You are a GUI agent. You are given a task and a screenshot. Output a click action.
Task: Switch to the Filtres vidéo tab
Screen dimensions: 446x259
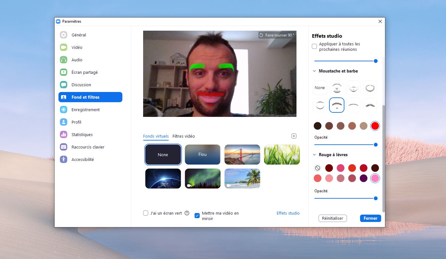click(183, 136)
